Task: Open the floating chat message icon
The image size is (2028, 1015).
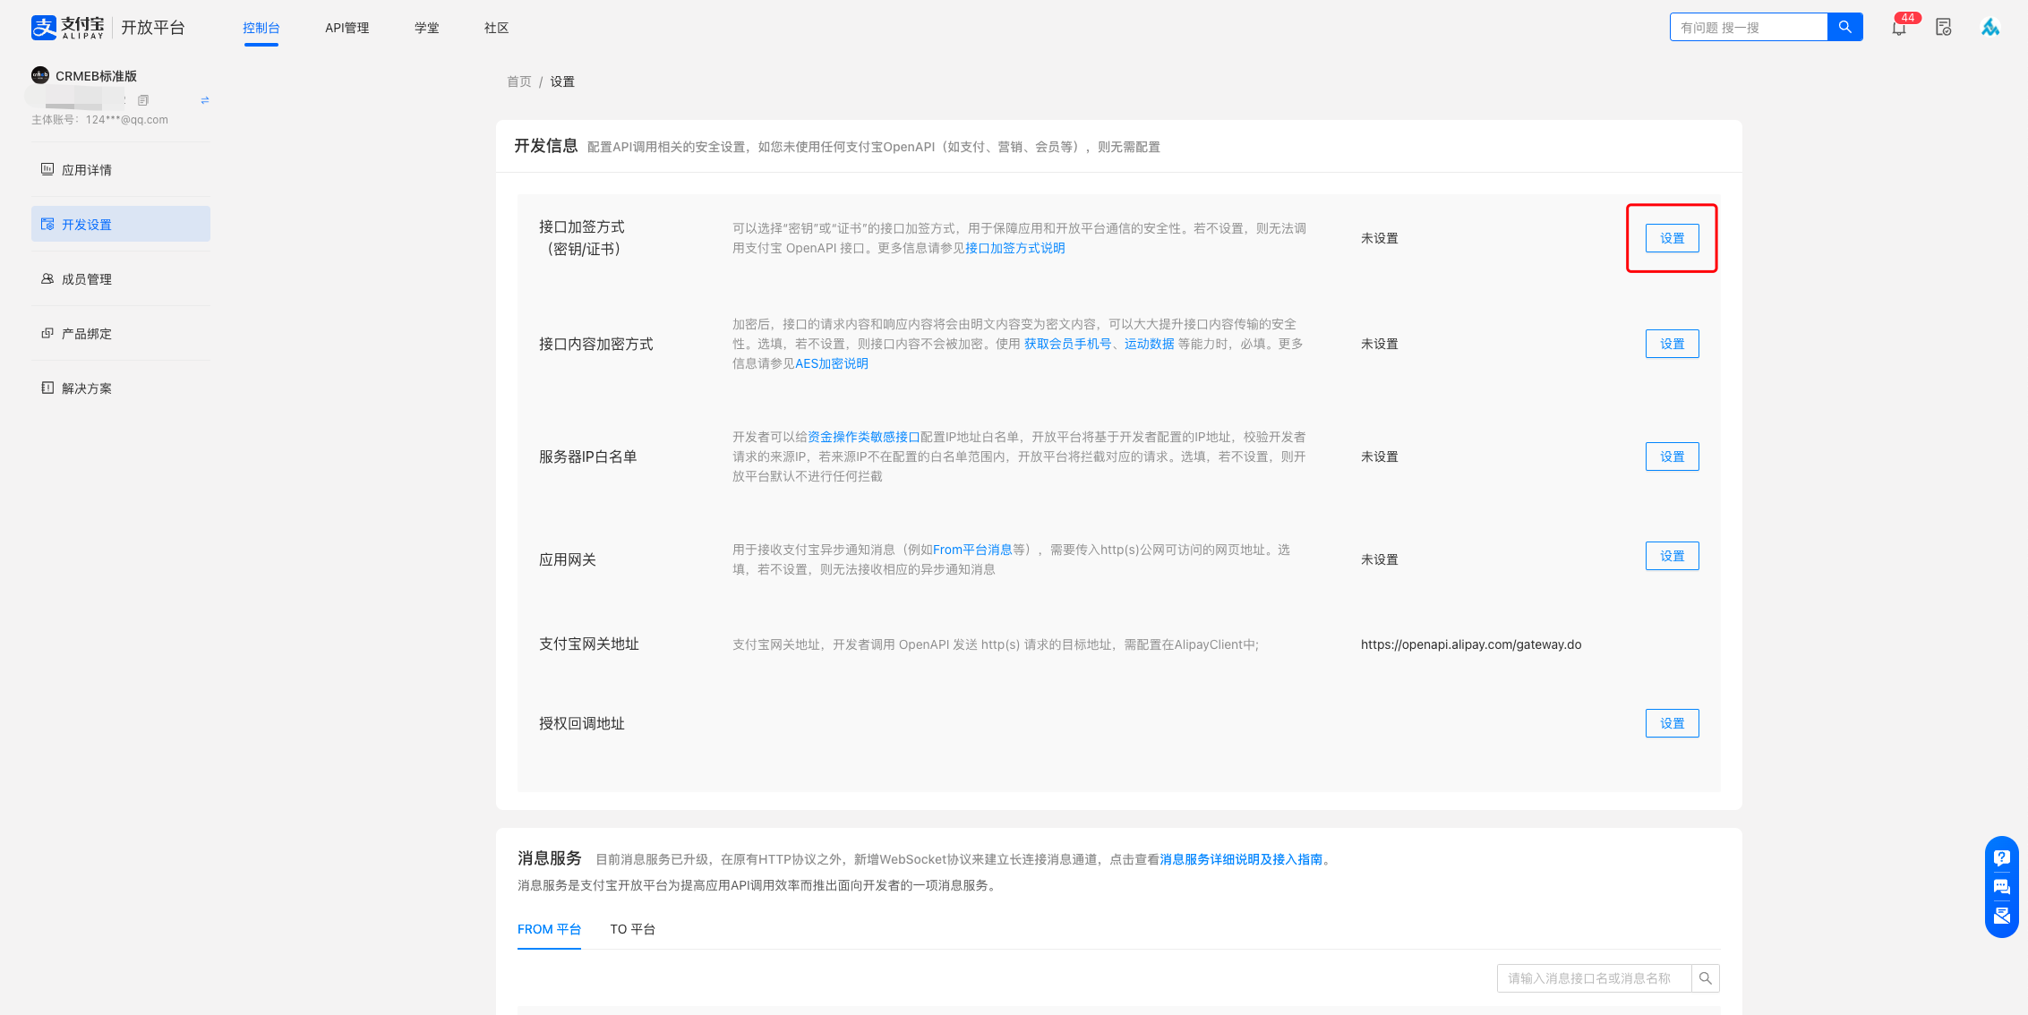Action: [2002, 886]
